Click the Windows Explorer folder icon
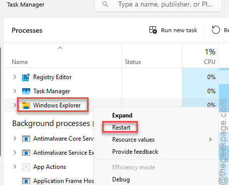229x185 pixels. click(26, 105)
